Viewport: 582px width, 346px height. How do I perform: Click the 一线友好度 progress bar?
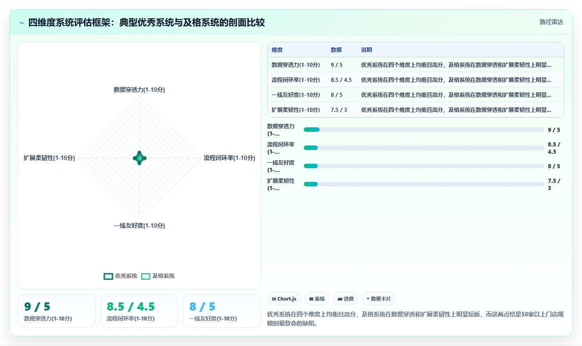point(424,166)
